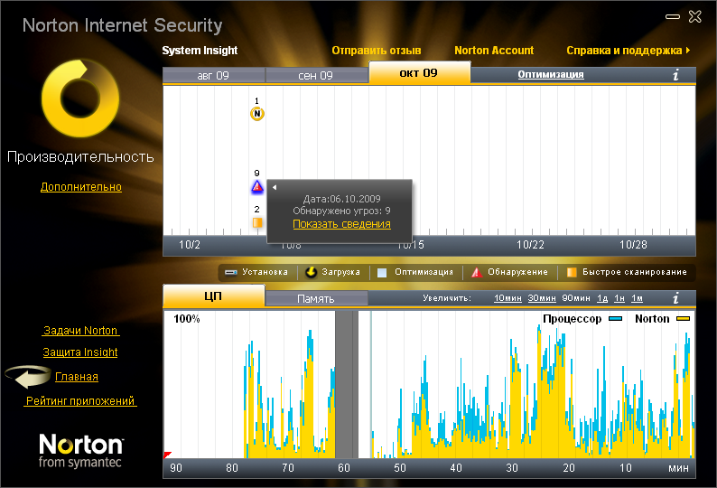This screenshot has height=488, width=717.
Task: Click 10/28 date on timeline axis
Action: pos(633,245)
